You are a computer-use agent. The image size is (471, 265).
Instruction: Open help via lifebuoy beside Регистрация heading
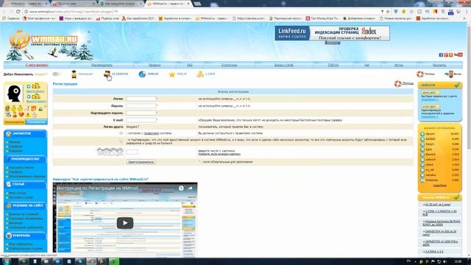397,83
